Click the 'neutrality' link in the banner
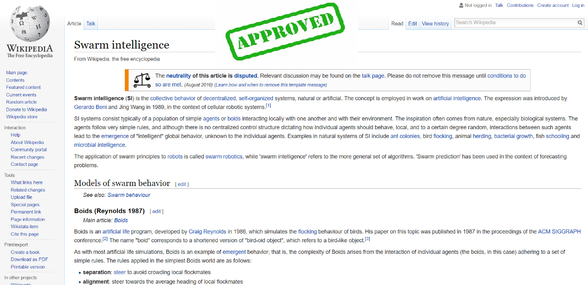The image size is (588, 285). [x=178, y=76]
